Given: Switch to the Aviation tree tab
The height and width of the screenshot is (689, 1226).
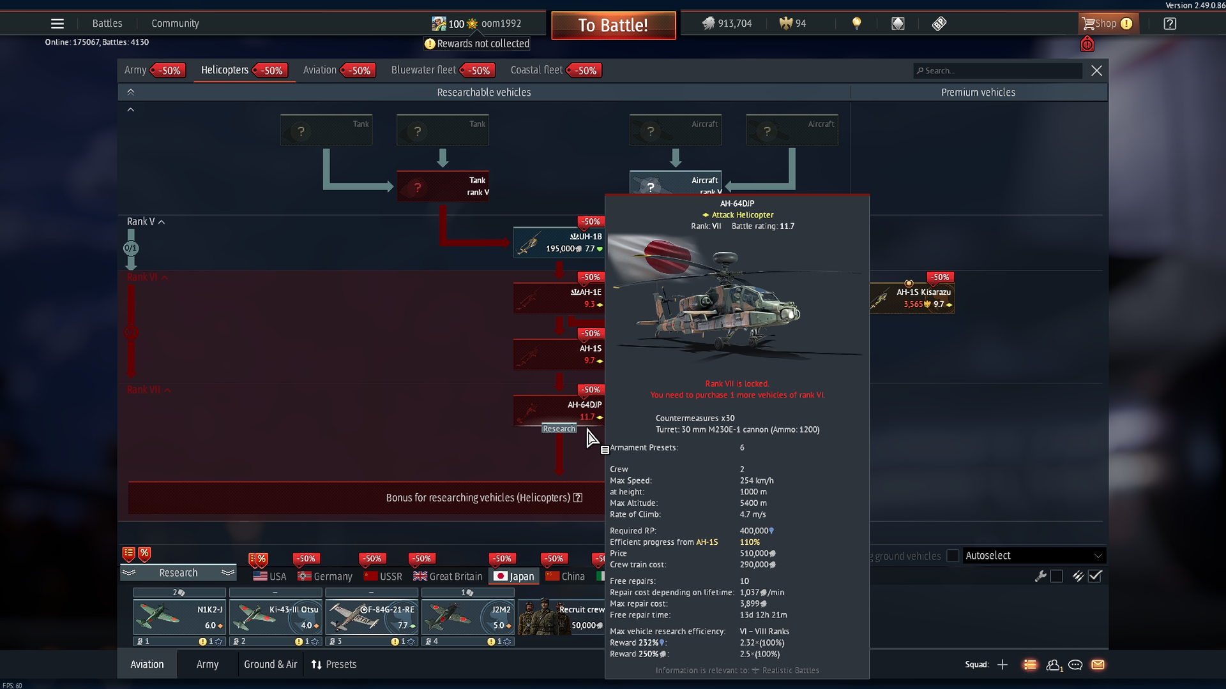Looking at the screenshot, I should 320,70.
